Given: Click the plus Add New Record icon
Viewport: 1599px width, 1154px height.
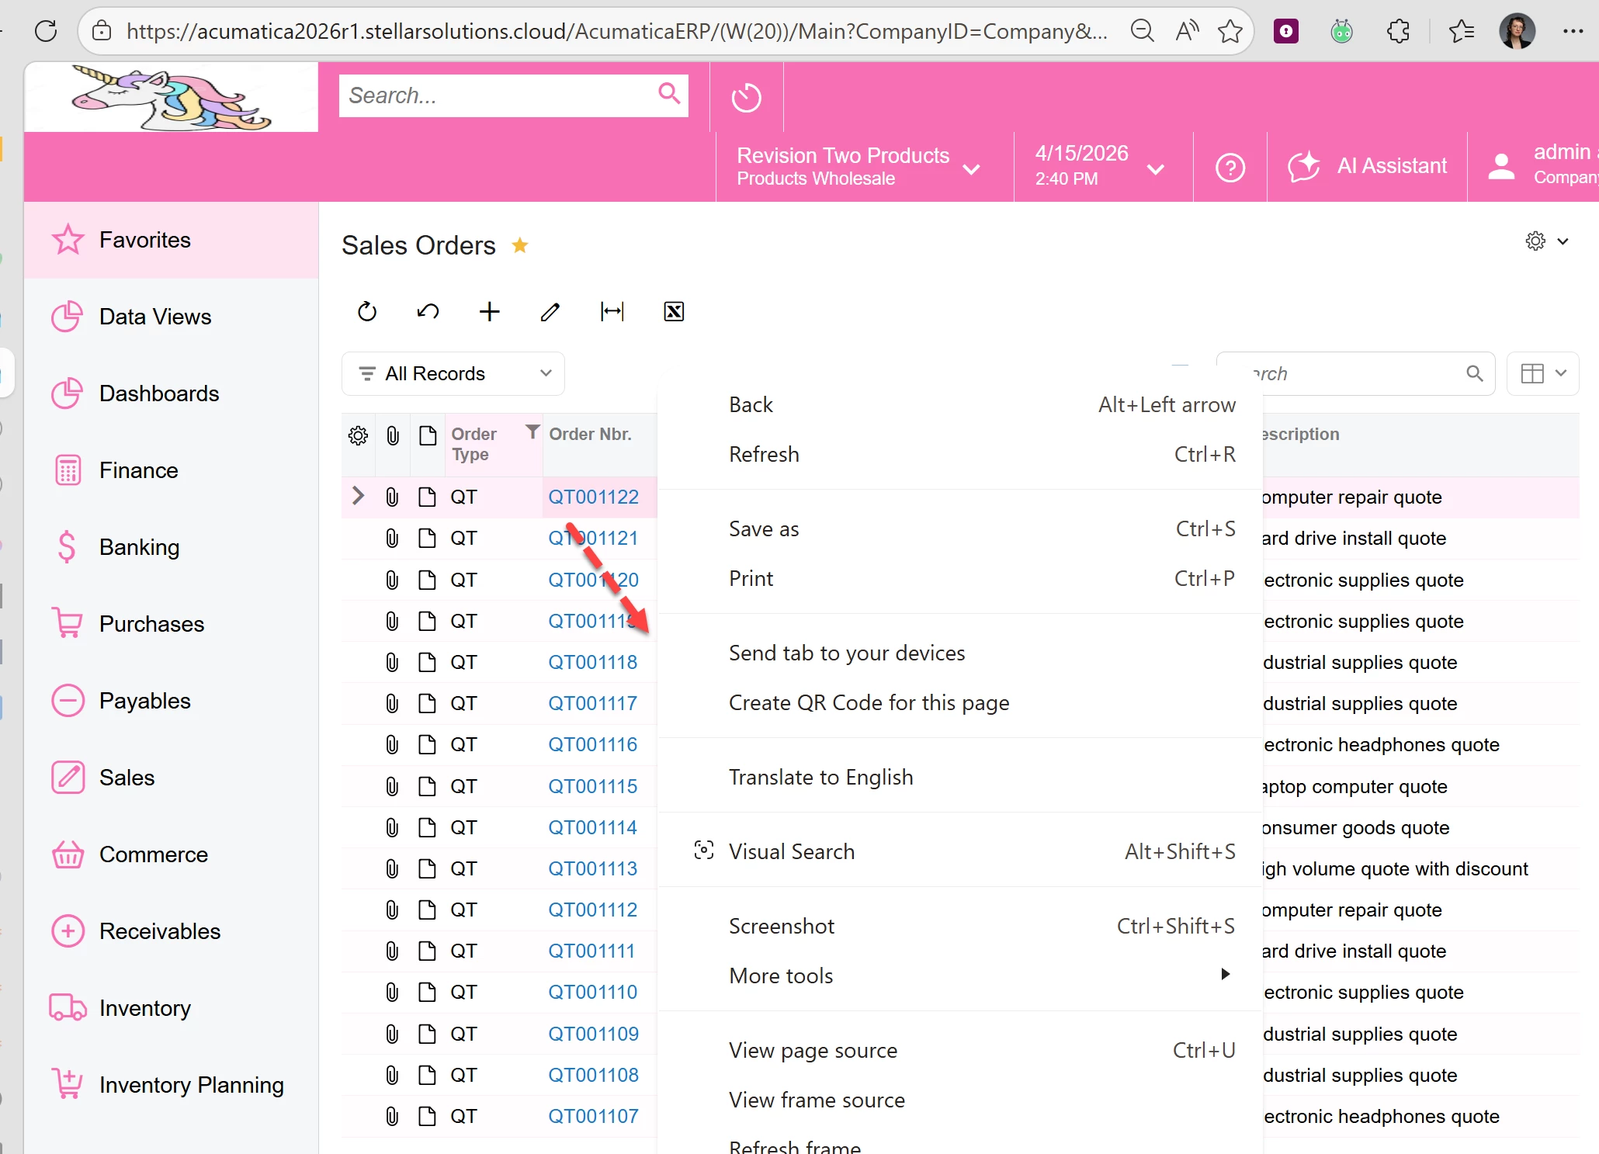Looking at the screenshot, I should (x=489, y=312).
